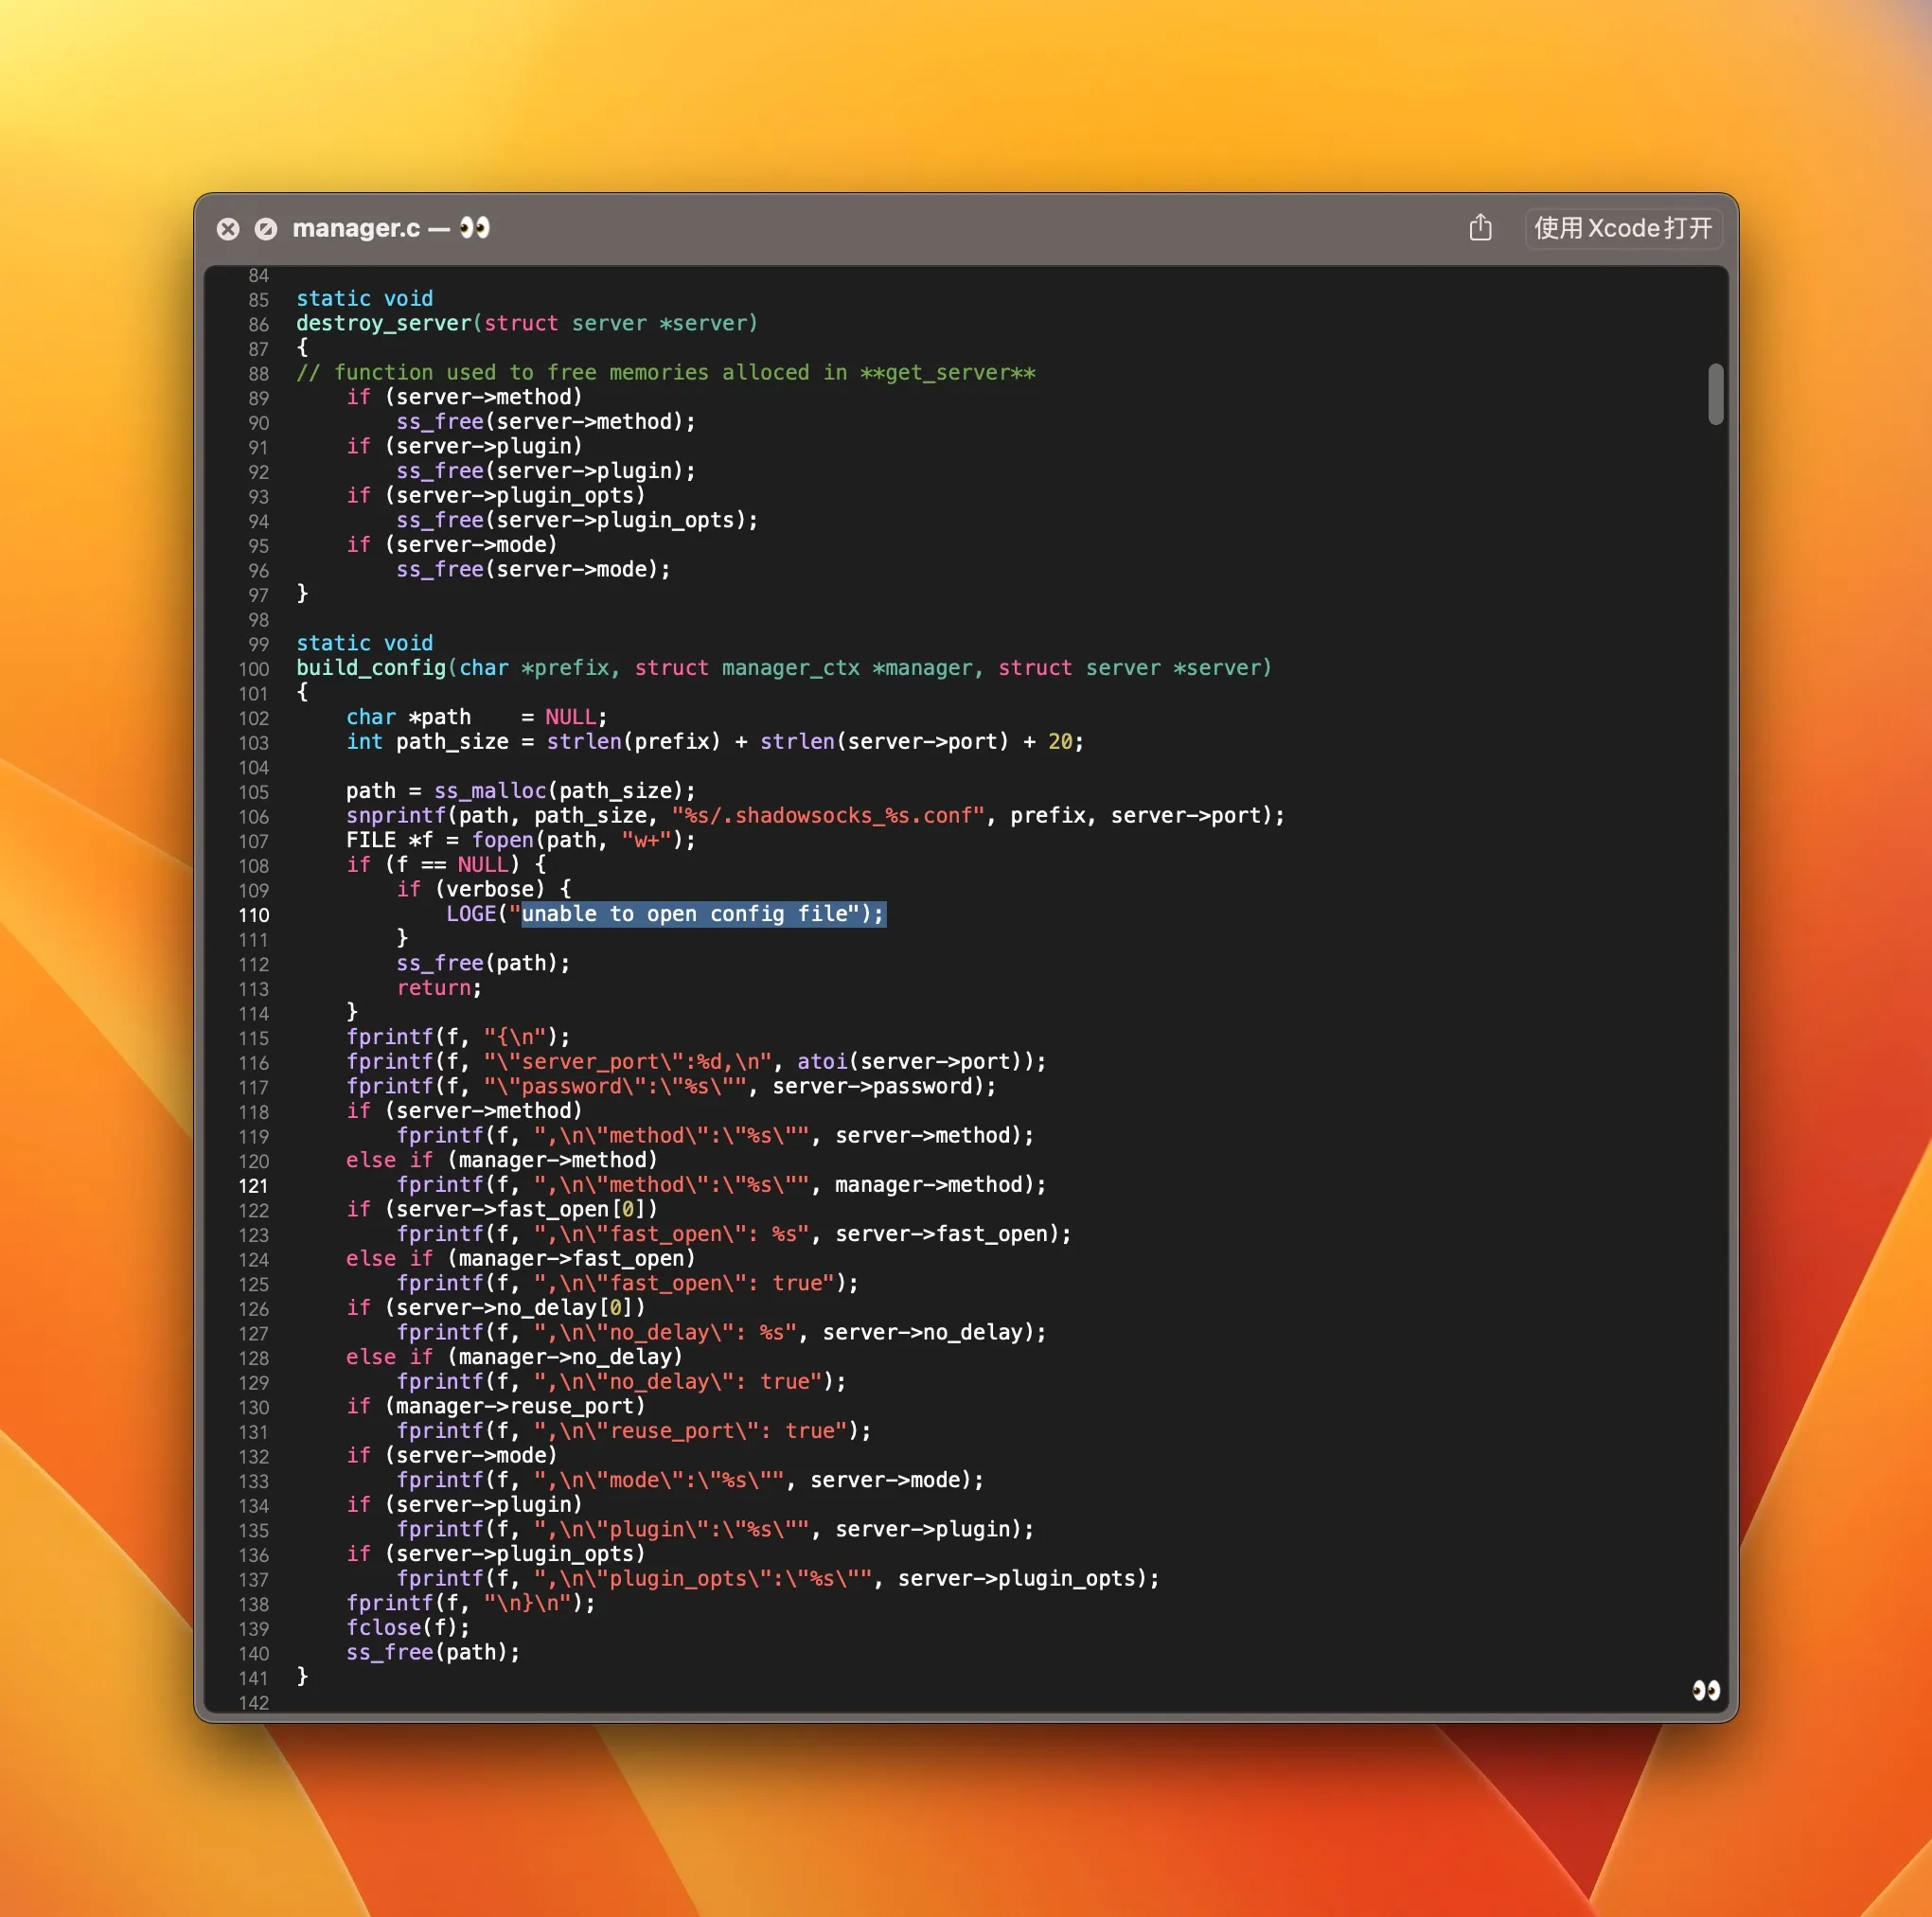Click line number 121 in gutter
1932x1917 pixels.
pyautogui.click(x=254, y=1186)
